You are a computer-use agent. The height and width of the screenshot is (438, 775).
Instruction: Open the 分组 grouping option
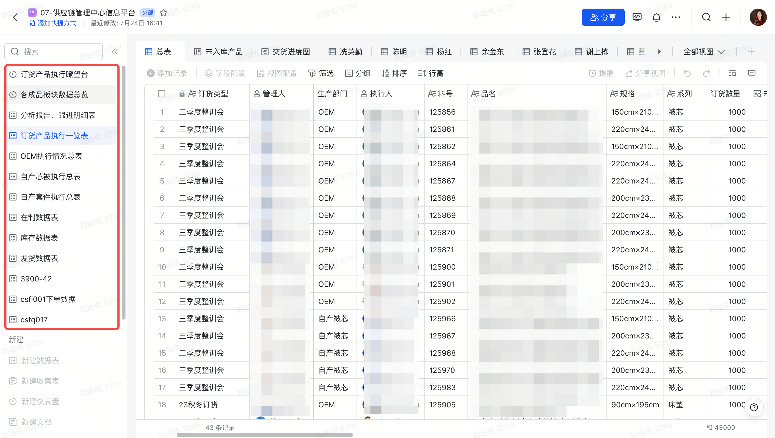coord(358,73)
